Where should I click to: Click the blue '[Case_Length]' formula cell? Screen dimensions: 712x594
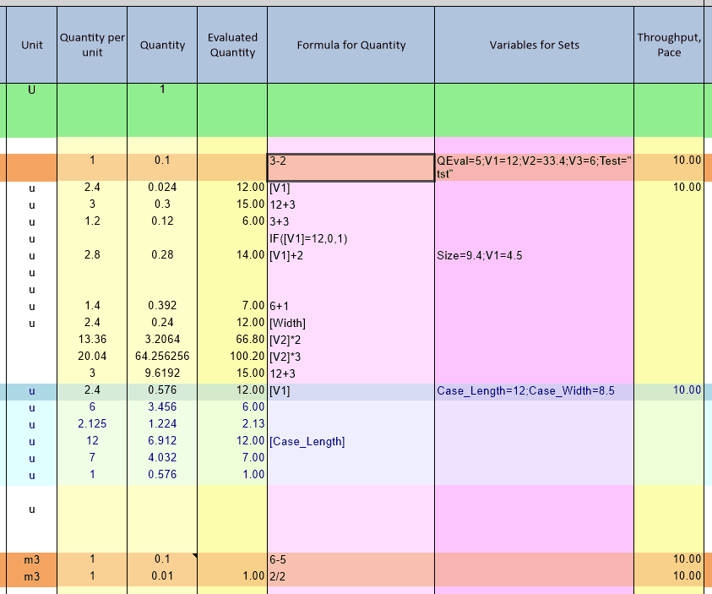[x=351, y=442]
